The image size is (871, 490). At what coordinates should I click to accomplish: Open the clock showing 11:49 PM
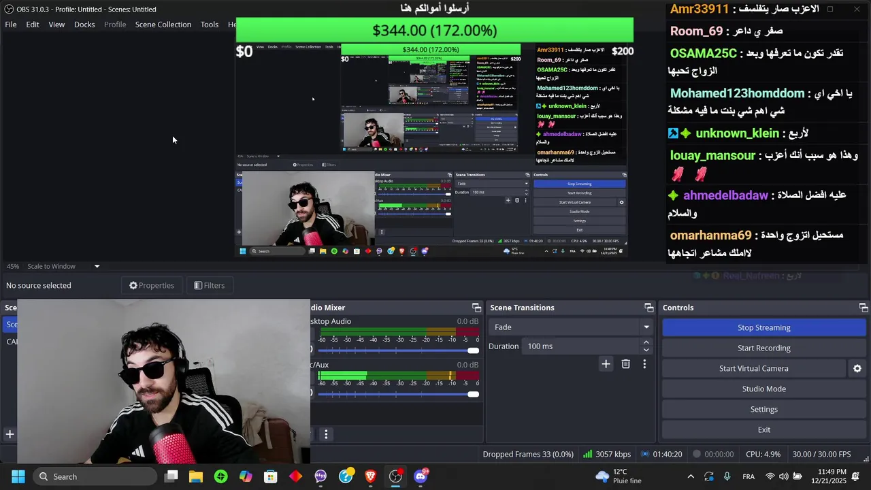[x=832, y=476]
